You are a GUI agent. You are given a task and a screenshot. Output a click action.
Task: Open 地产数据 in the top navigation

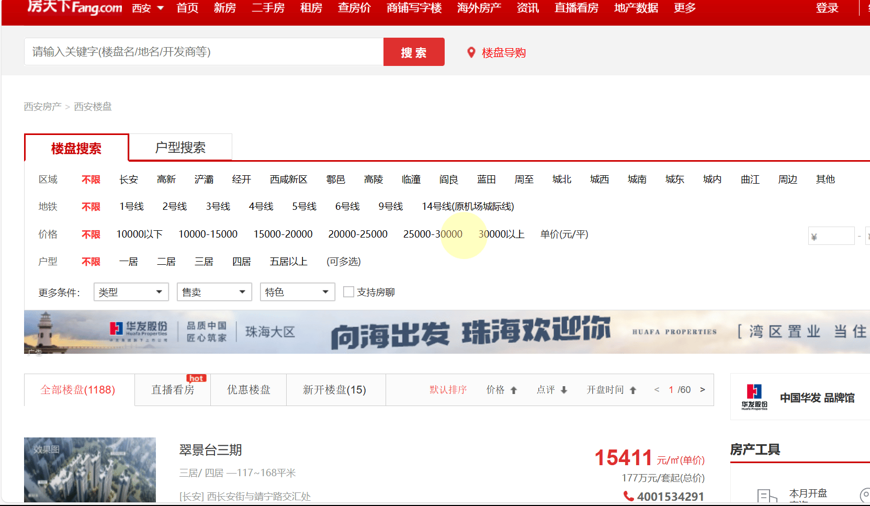636,8
